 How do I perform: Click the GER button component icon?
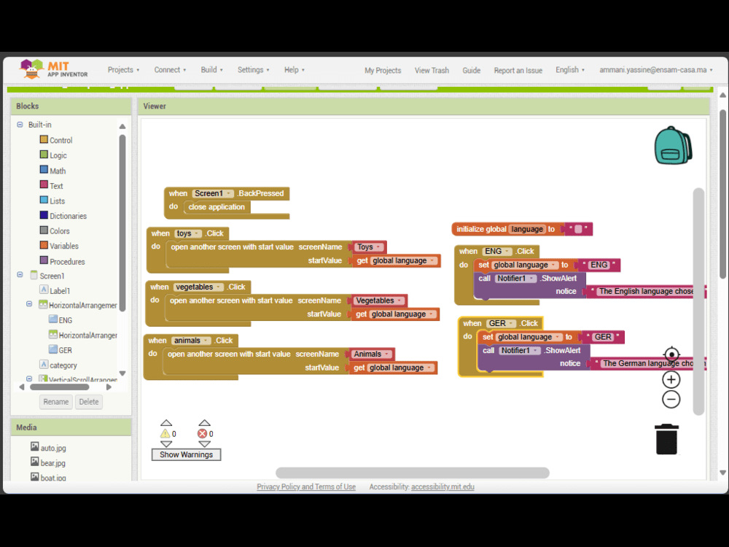[53, 349]
